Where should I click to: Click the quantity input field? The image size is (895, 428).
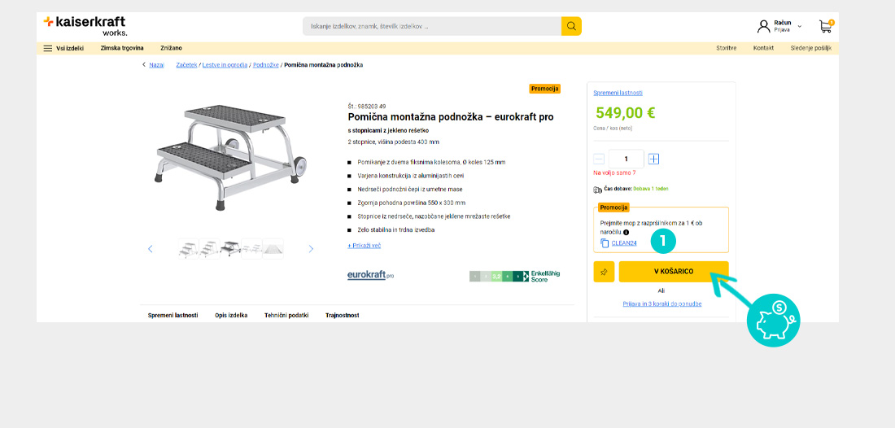[626, 159]
